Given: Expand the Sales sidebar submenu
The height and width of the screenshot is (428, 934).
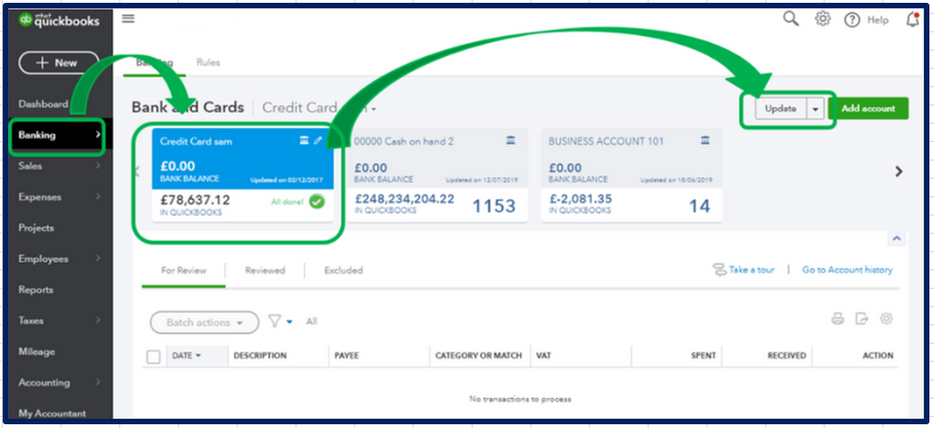Looking at the screenshot, I should point(97,165).
